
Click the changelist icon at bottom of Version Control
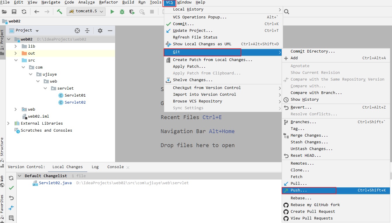point(11,218)
